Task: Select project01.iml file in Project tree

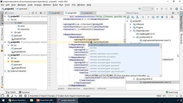Action: [x=20, y=39]
